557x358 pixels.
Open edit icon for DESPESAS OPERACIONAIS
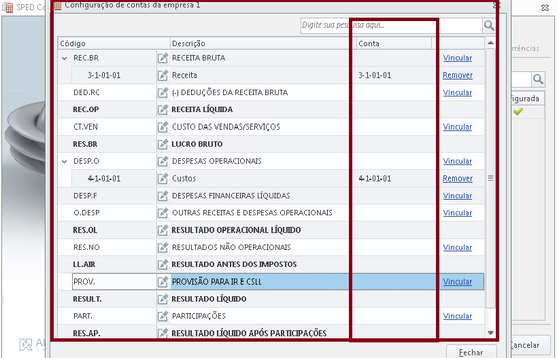click(x=163, y=161)
